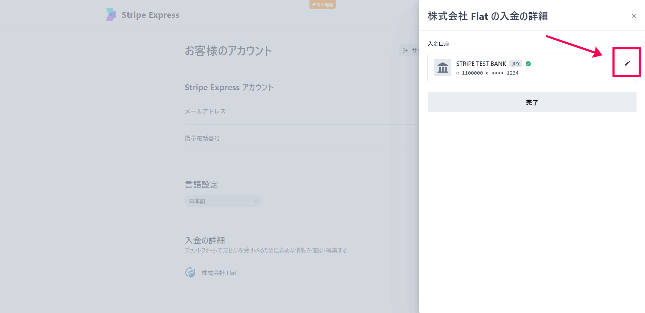Edit the STRIPE TEST BANK payout account

(627, 63)
